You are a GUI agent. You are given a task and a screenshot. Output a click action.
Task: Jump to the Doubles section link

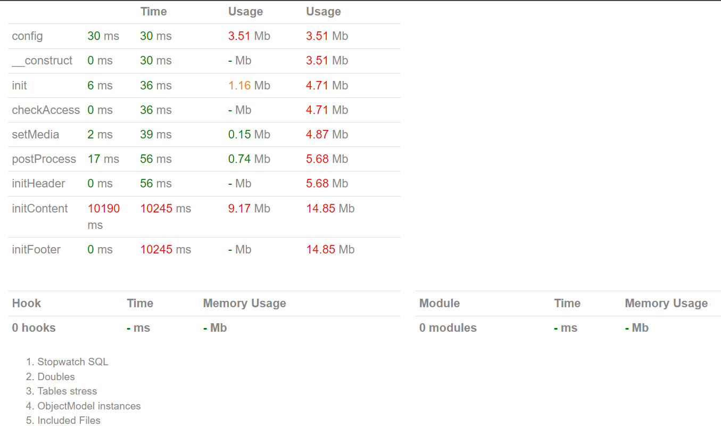56,376
